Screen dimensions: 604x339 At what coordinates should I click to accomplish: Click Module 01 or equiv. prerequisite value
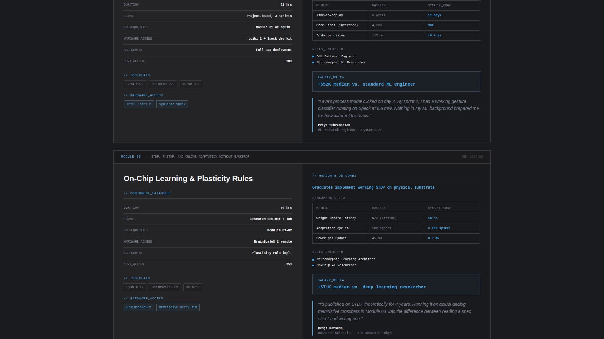274,27
